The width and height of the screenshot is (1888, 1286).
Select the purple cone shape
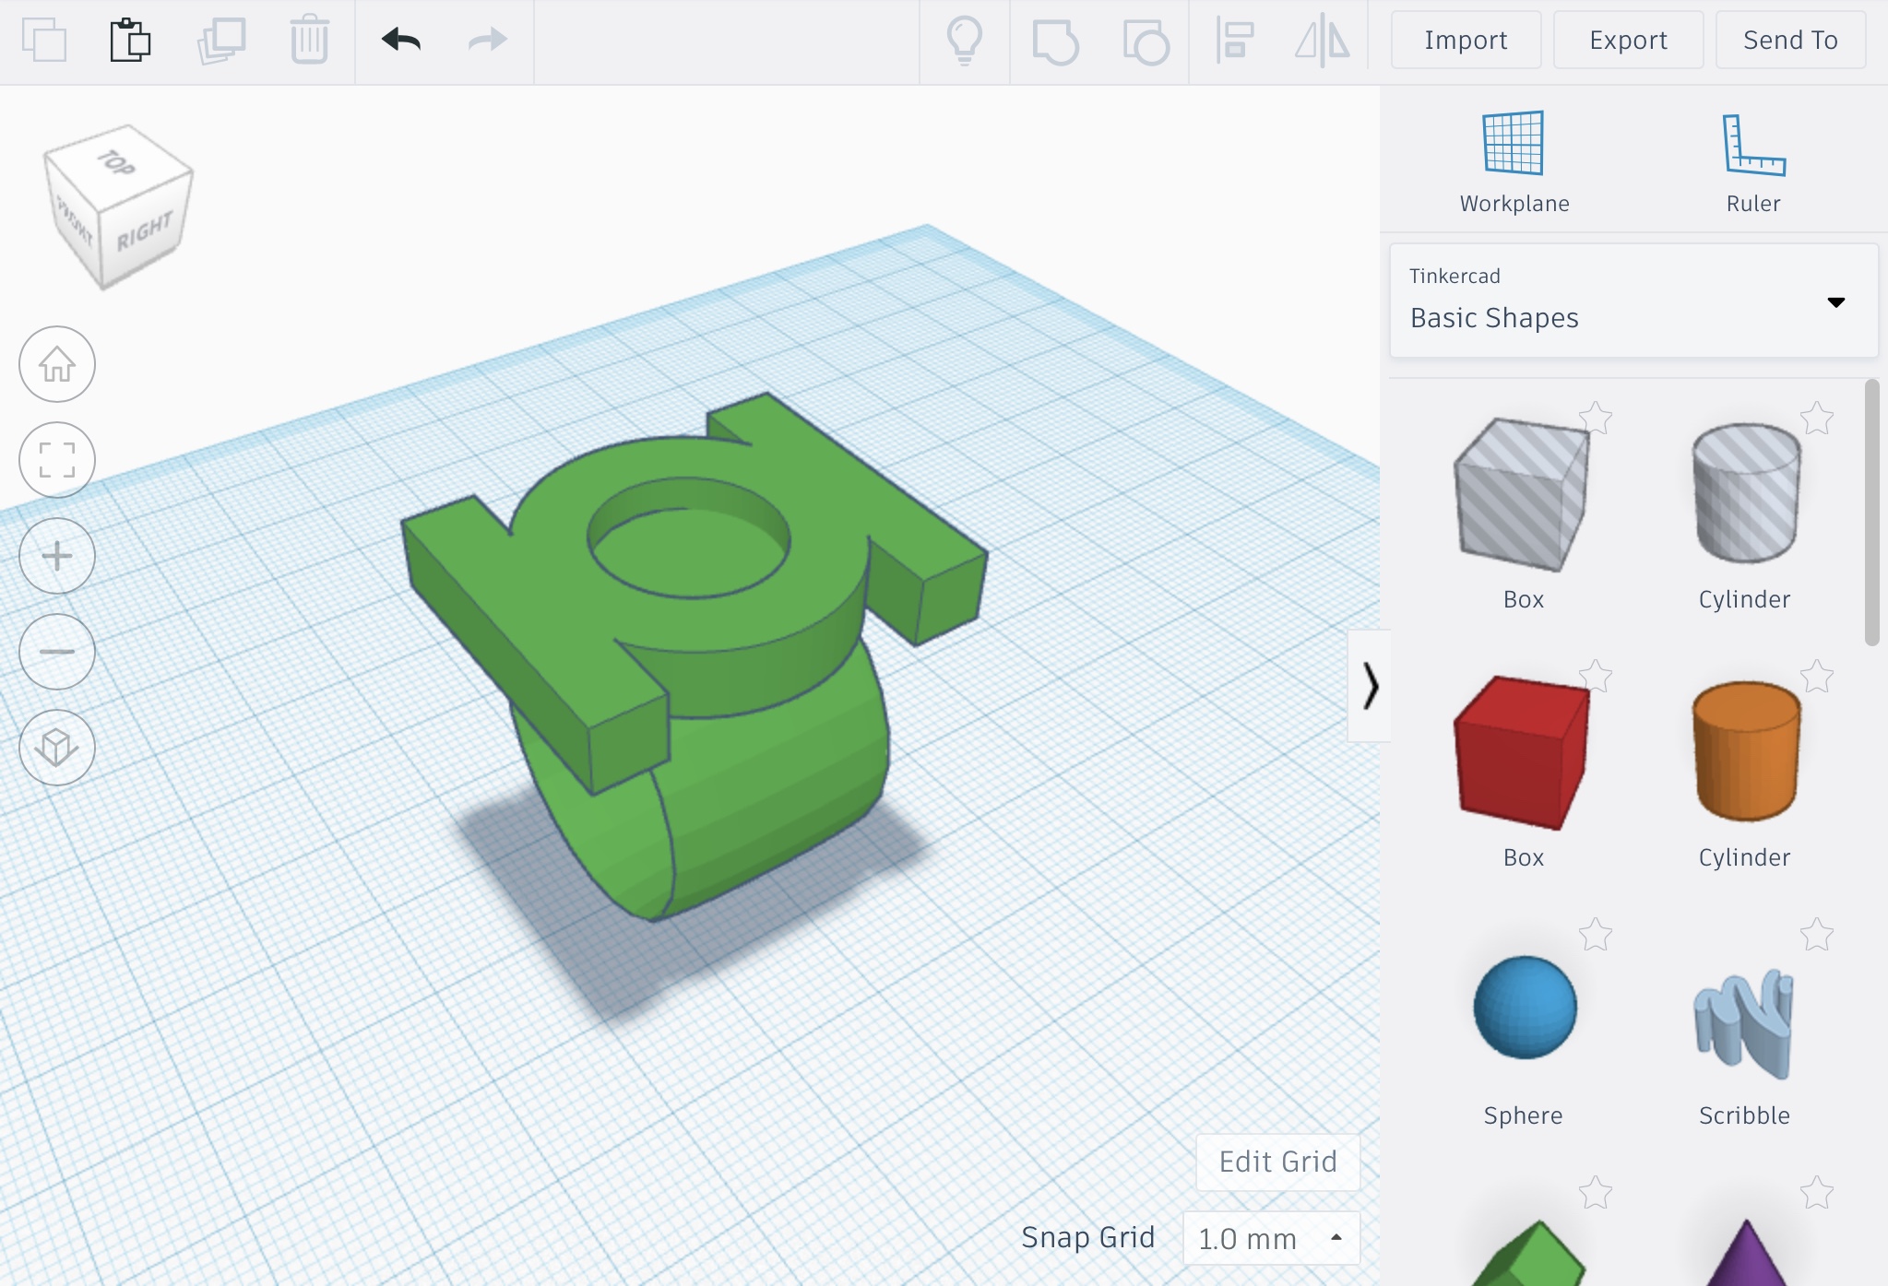(x=1745, y=1254)
